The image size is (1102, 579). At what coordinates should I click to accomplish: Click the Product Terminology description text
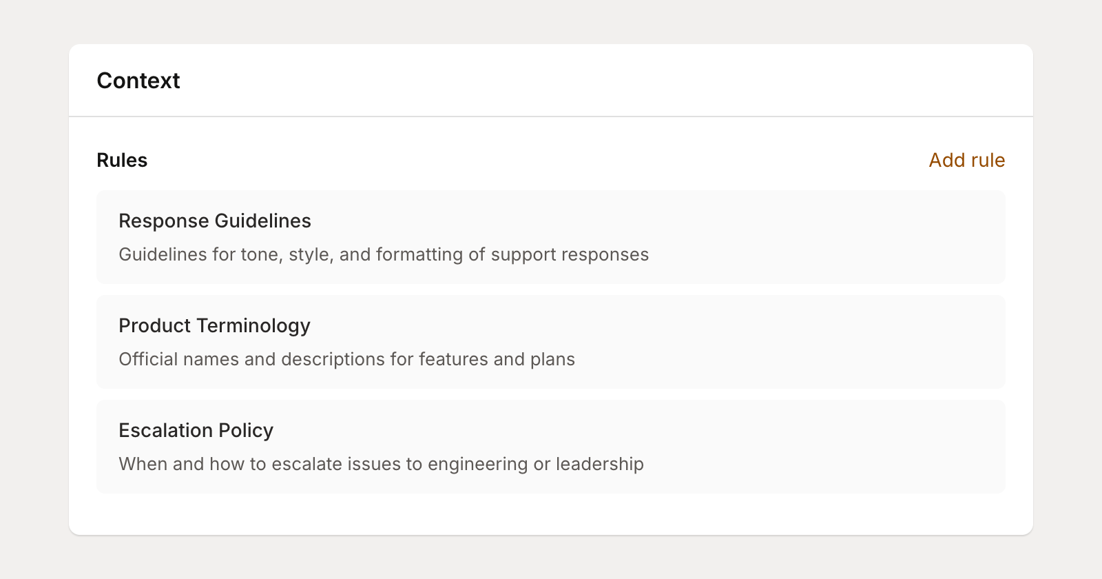(346, 359)
